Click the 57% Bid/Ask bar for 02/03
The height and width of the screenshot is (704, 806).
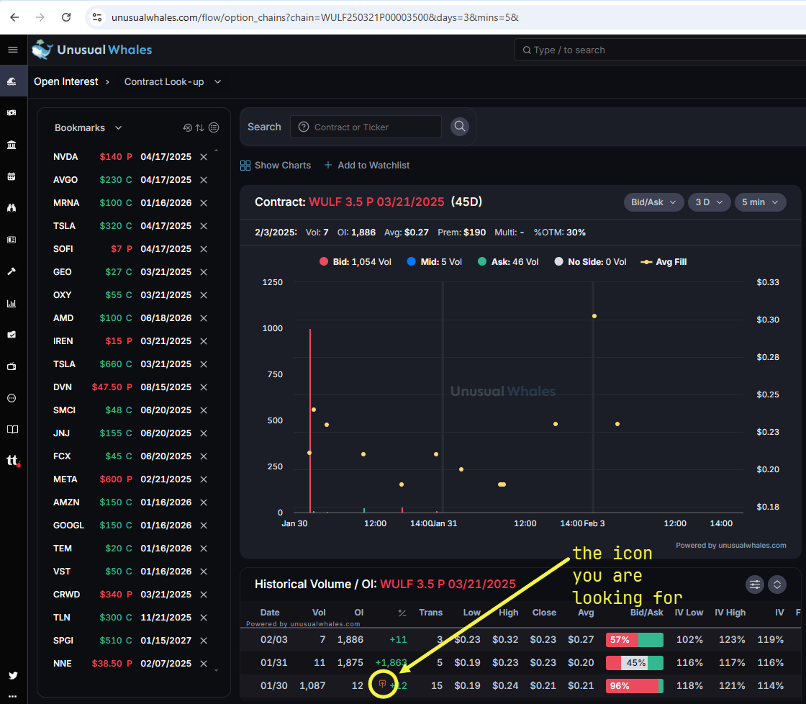pos(634,640)
